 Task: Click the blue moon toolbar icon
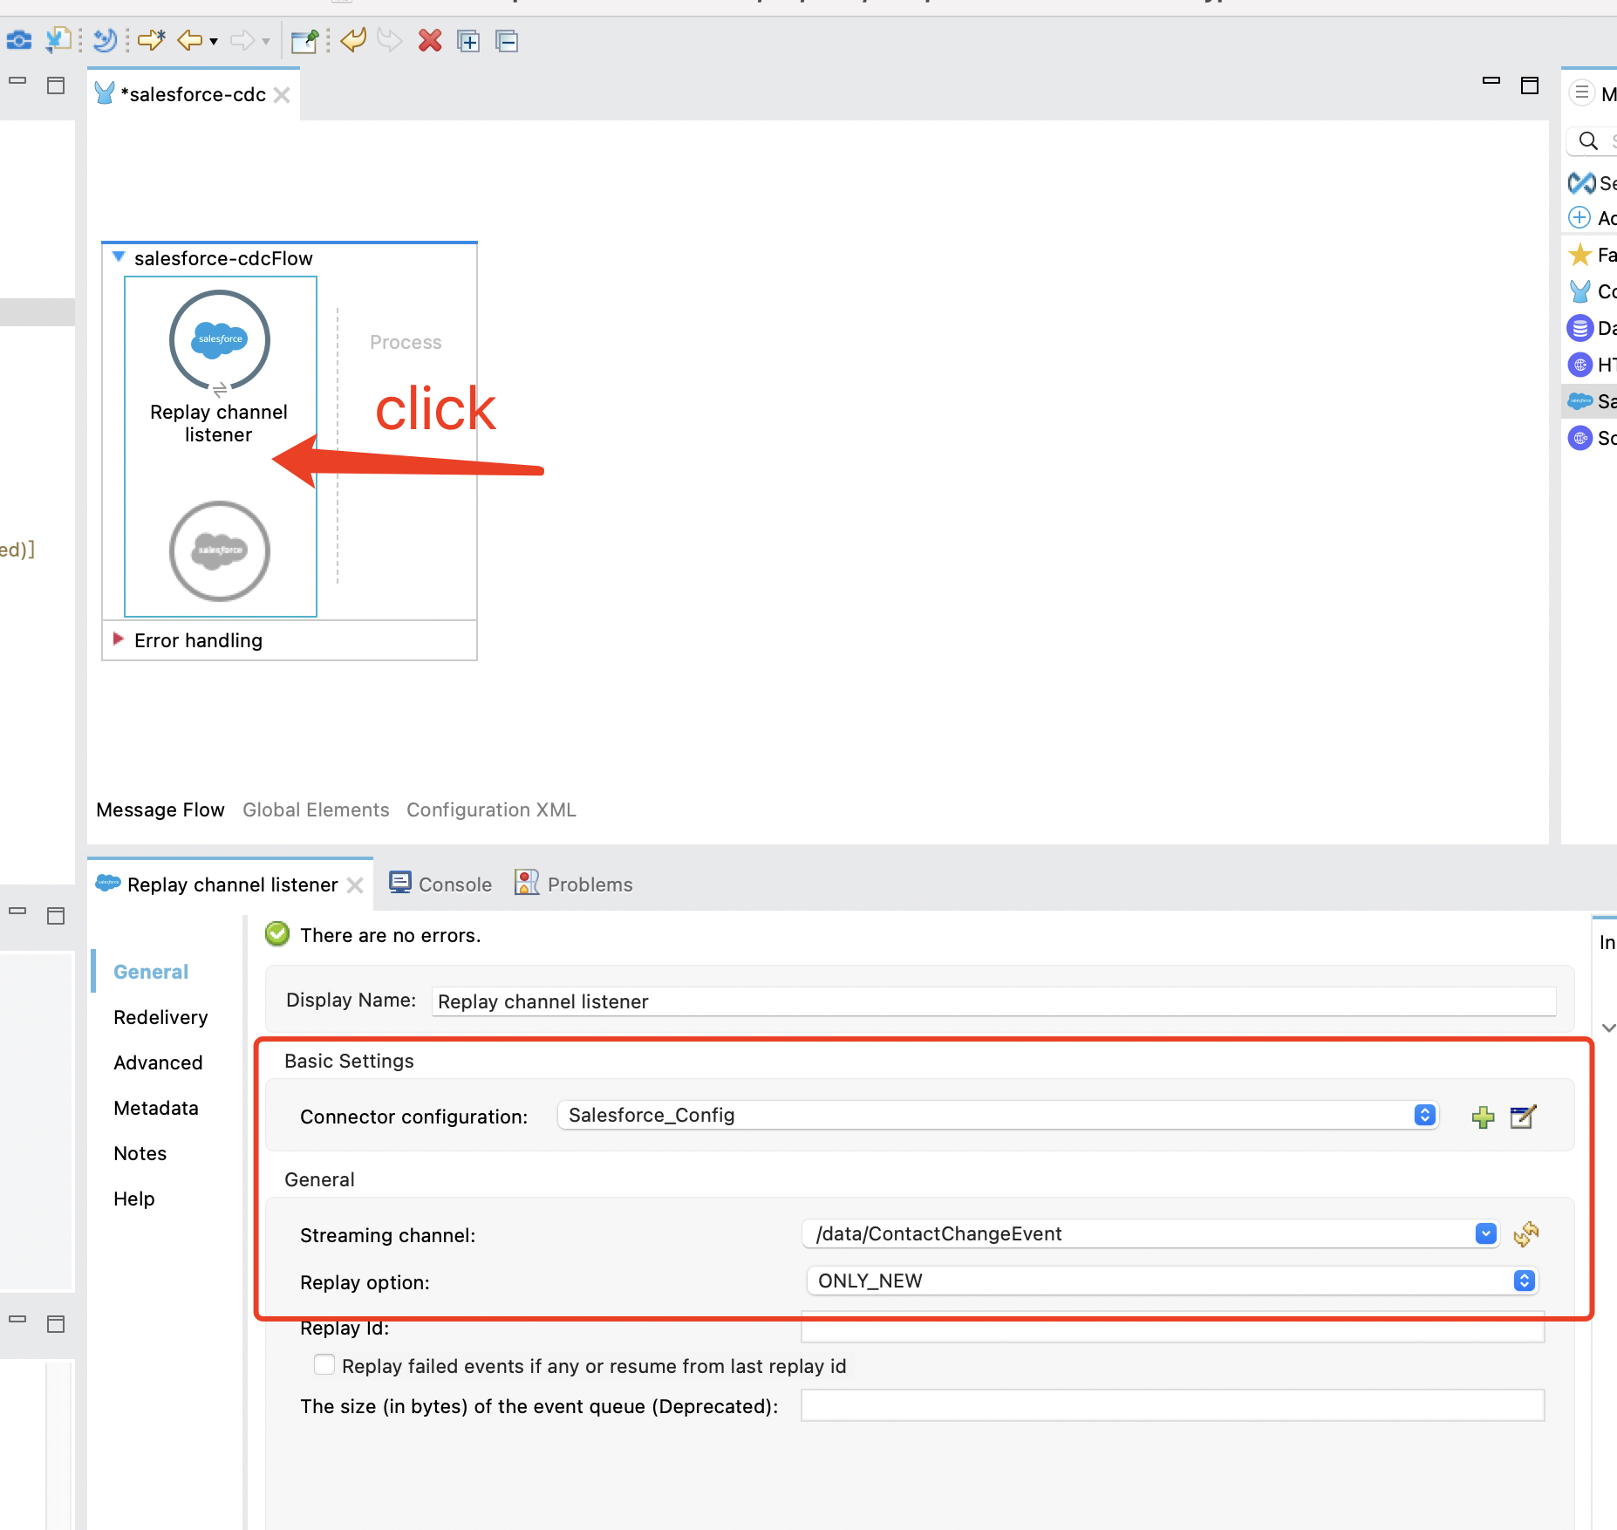pyautogui.click(x=105, y=40)
